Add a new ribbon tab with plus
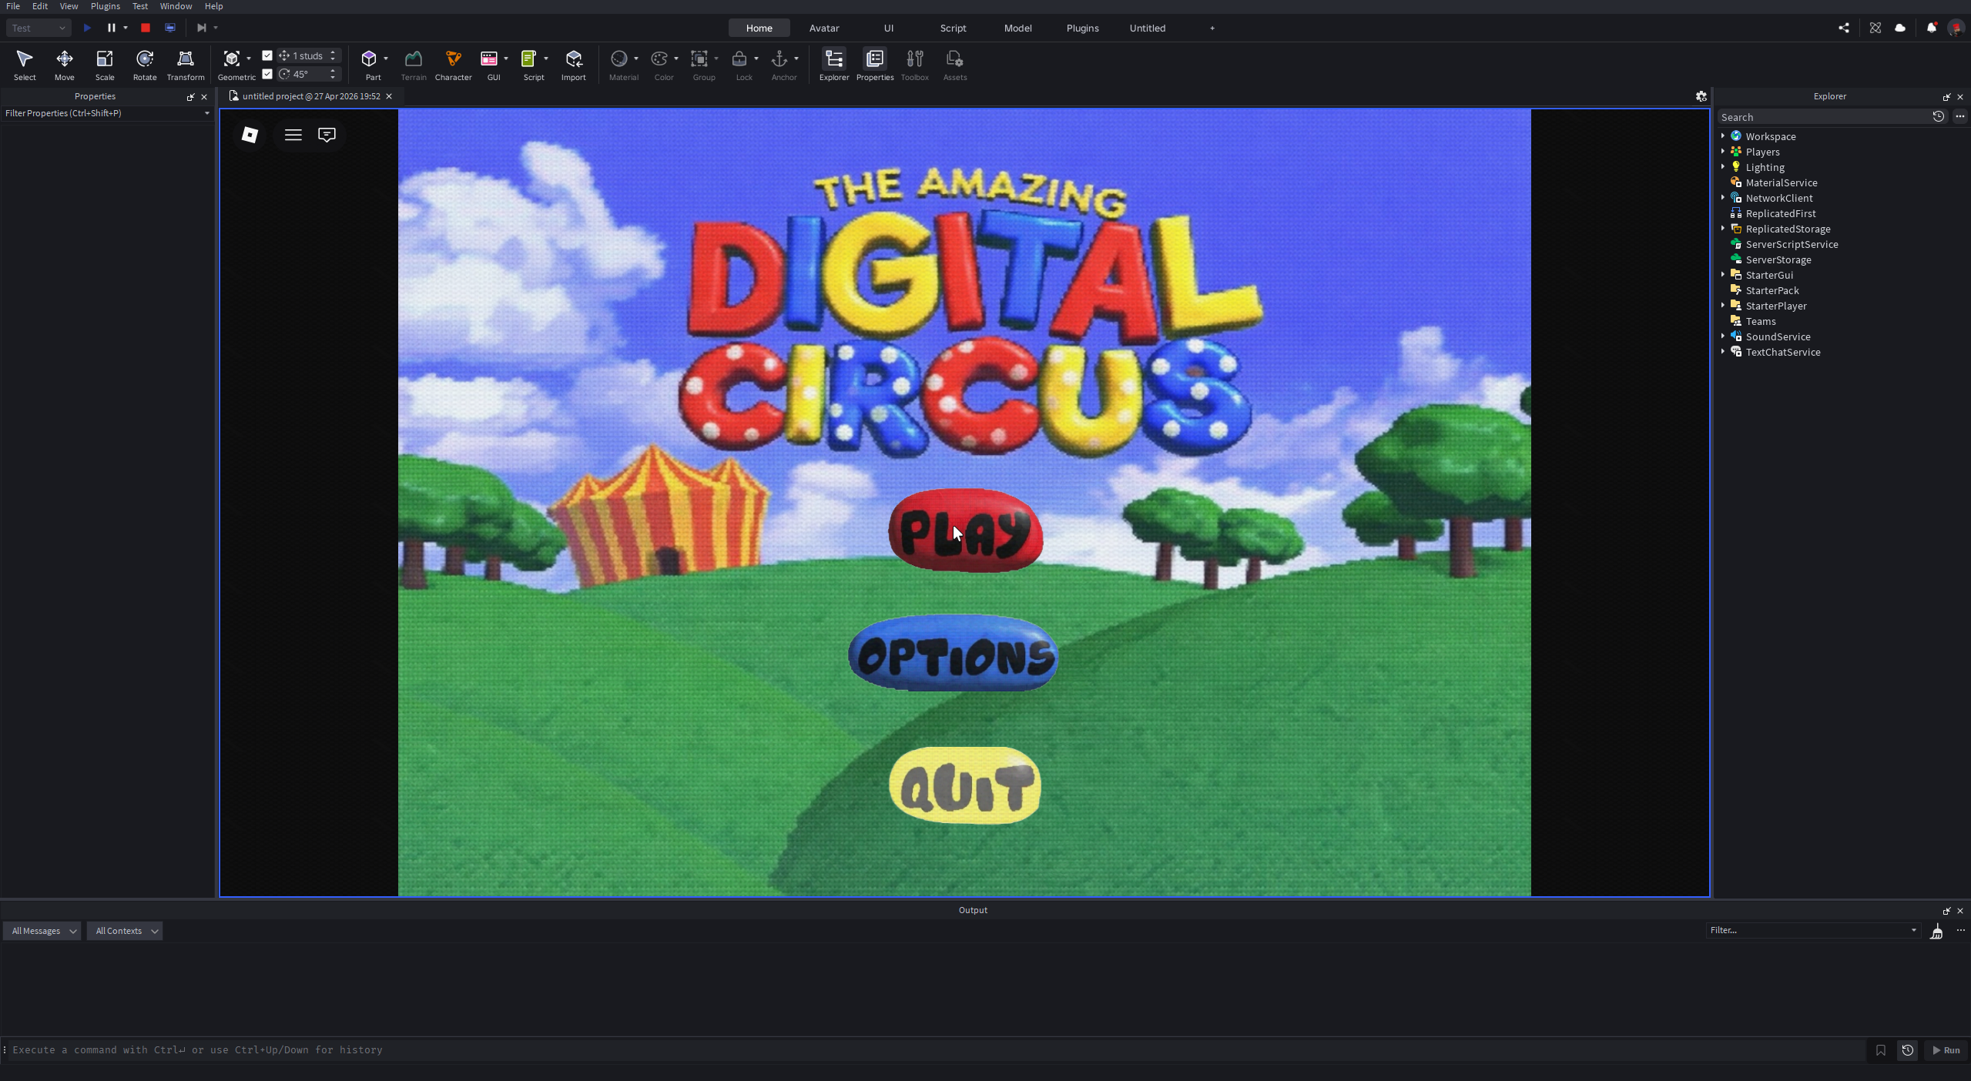The image size is (1971, 1081). pos(1212,28)
